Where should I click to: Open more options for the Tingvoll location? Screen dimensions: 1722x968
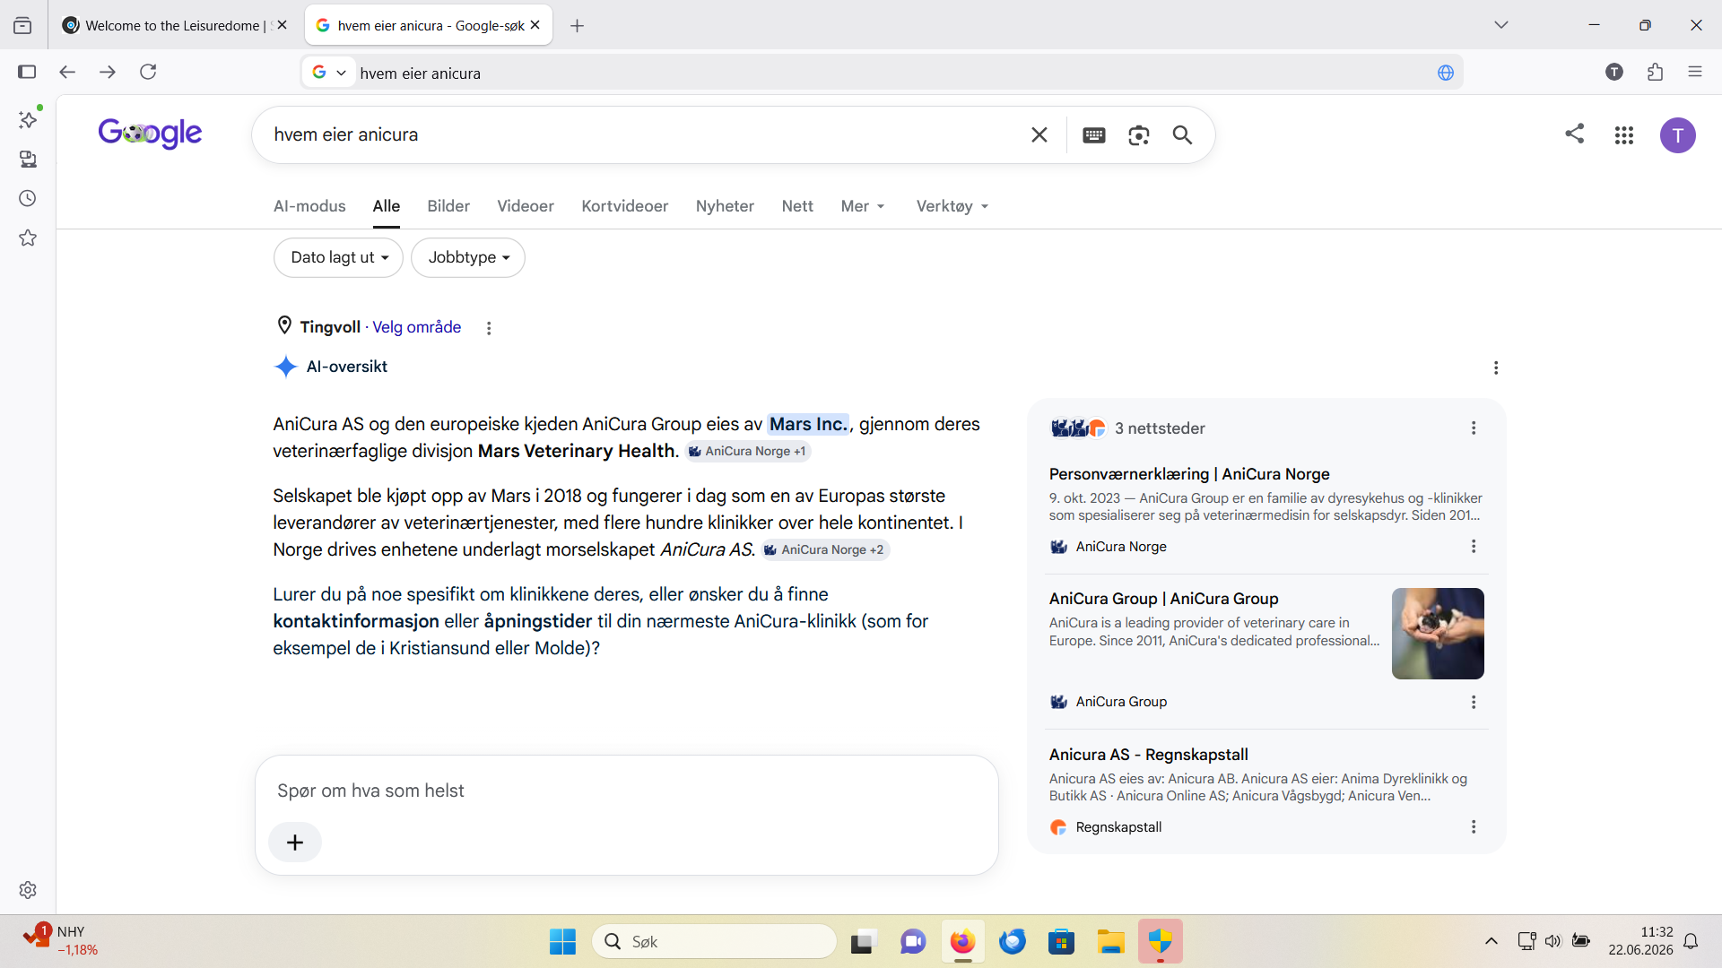coord(489,328)
